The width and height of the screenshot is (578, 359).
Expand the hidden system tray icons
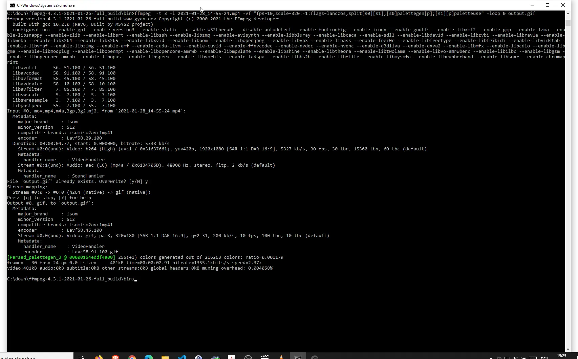(491, 358)
